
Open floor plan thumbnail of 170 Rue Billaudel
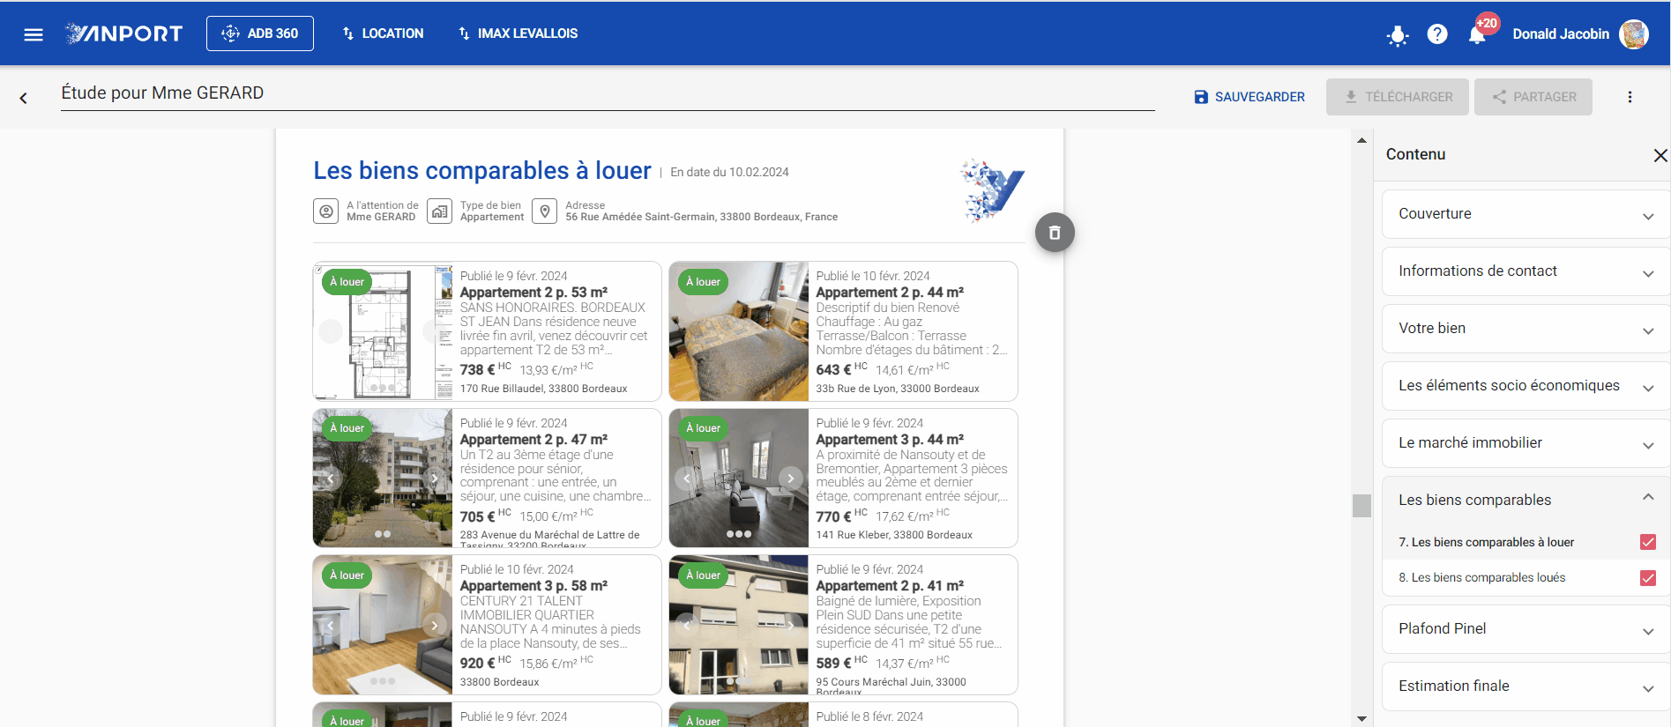tap(383, 331)
